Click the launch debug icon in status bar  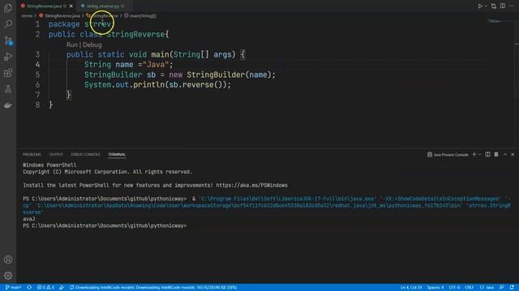pos(62,288)
